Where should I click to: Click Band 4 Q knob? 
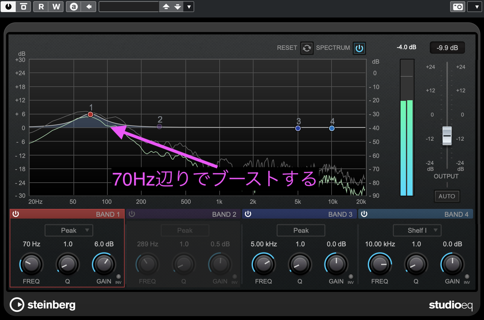416,264
